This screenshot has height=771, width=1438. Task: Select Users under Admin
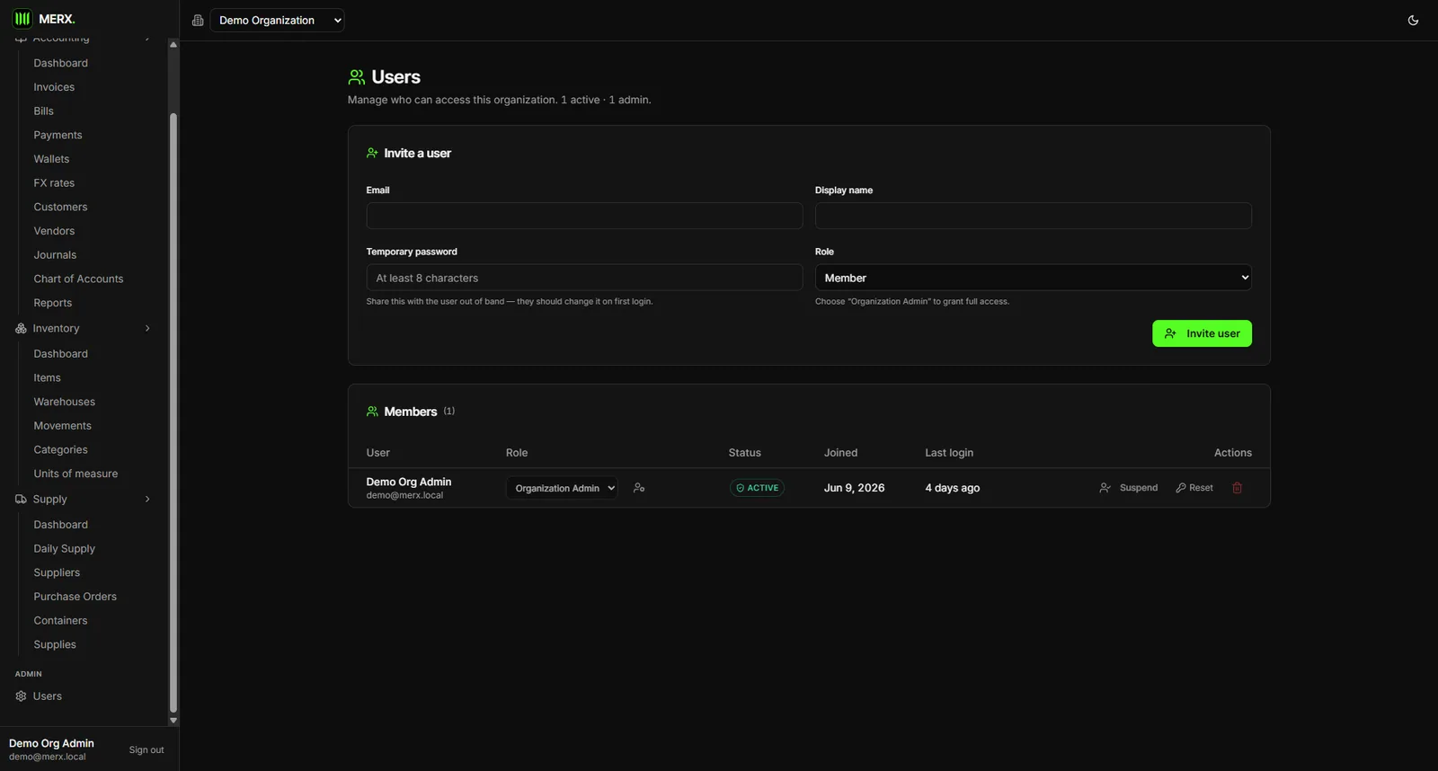click(47, 696)
